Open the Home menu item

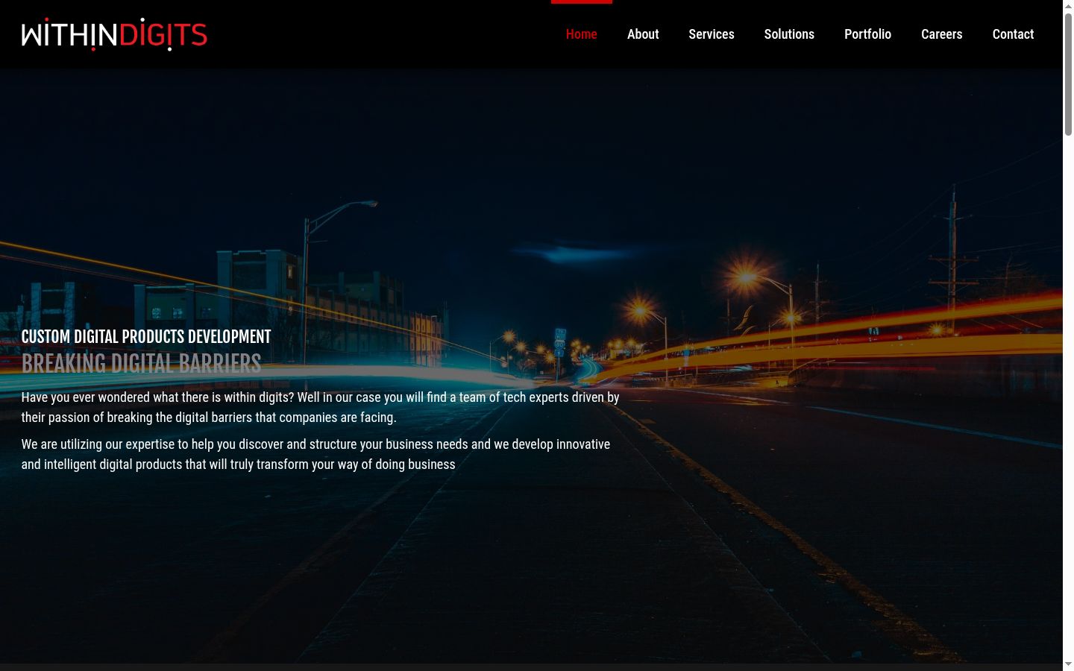click(x=582, y=34)
